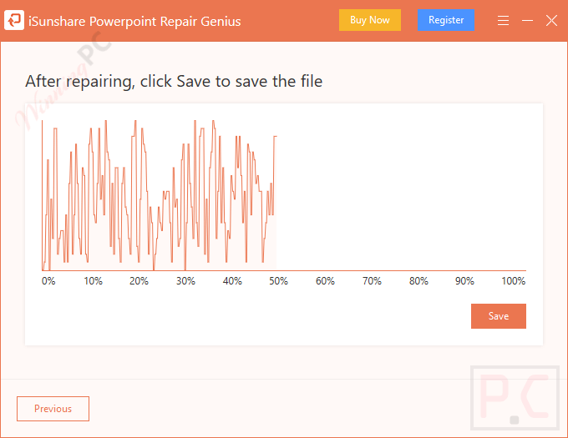Click the 20% axis label
Image resolution: width=568 pixels, height=438 pixels.
[x=139, y=281]
